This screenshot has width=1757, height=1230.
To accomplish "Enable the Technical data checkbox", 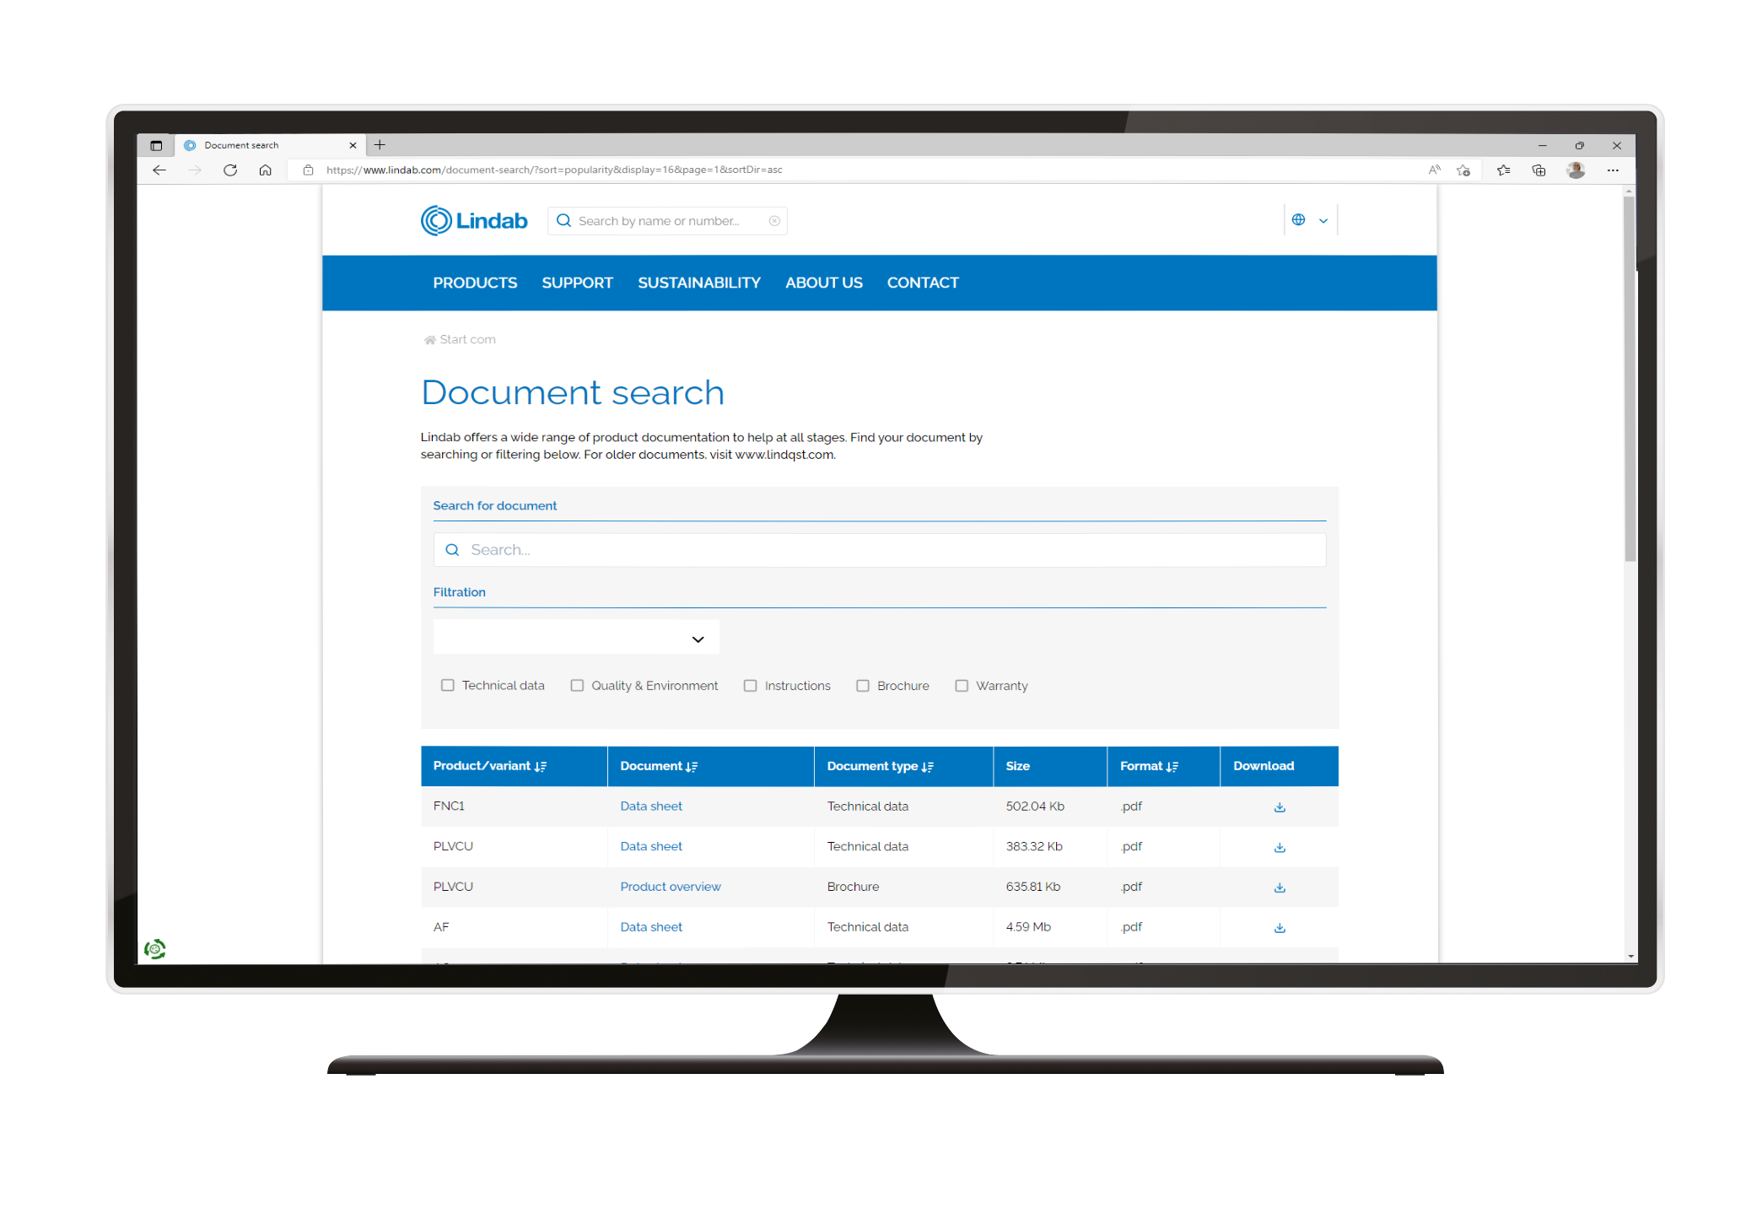I will [447, 686].
